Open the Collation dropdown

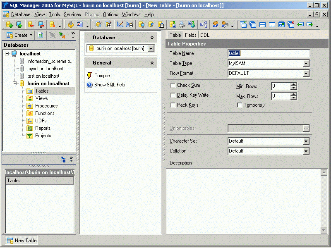306,151
